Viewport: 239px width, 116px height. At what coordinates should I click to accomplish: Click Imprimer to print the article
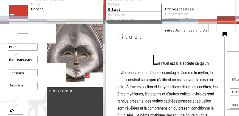click(23, 85)
